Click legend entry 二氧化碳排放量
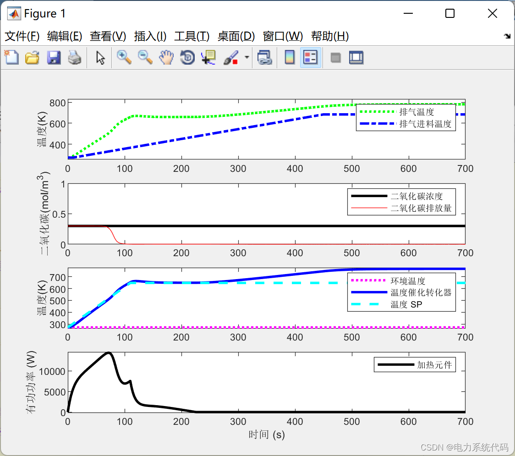This screenshot has height=456, width=515. (421, 208)
